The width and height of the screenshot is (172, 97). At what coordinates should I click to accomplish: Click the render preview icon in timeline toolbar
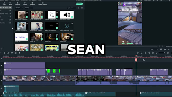click(x=138, y=53)
